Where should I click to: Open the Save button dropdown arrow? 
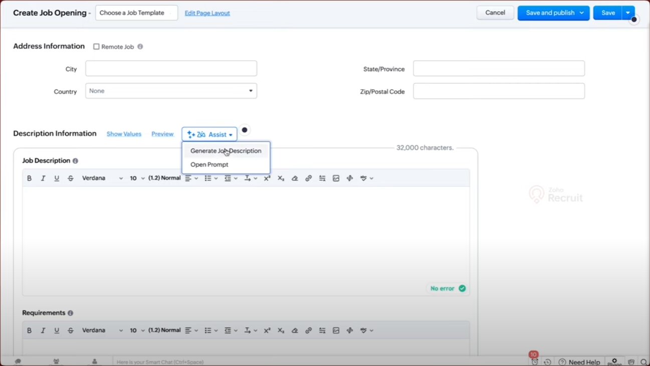click(628, 13)
